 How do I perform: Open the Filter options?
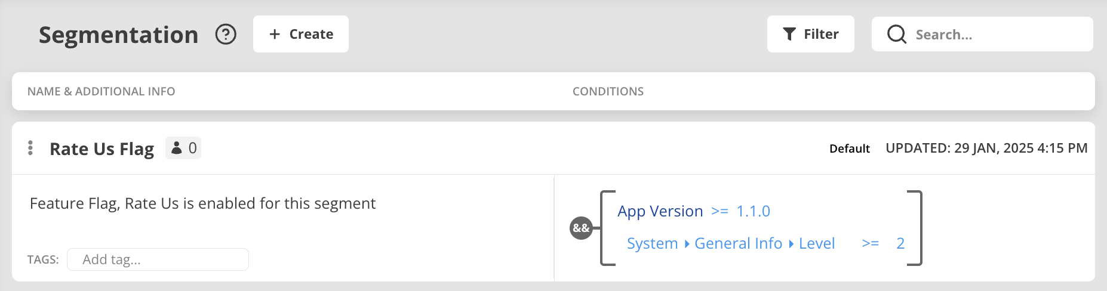click(x=810, y=34)
